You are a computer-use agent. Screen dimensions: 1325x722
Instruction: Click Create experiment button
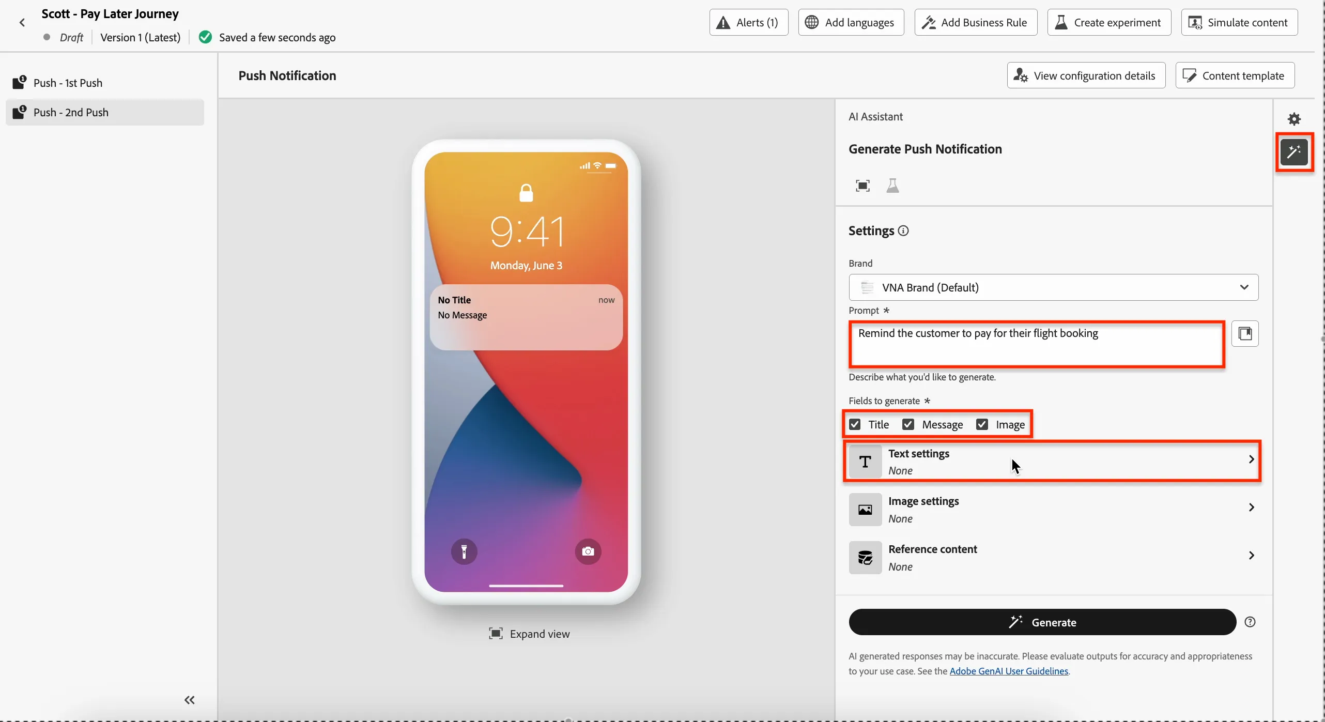pos(1109,22)
